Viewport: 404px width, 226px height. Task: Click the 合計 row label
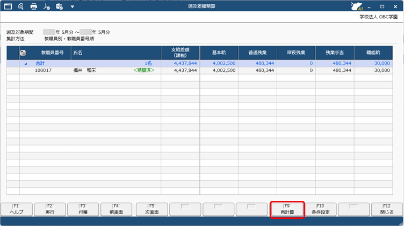(x=40, y=63)
